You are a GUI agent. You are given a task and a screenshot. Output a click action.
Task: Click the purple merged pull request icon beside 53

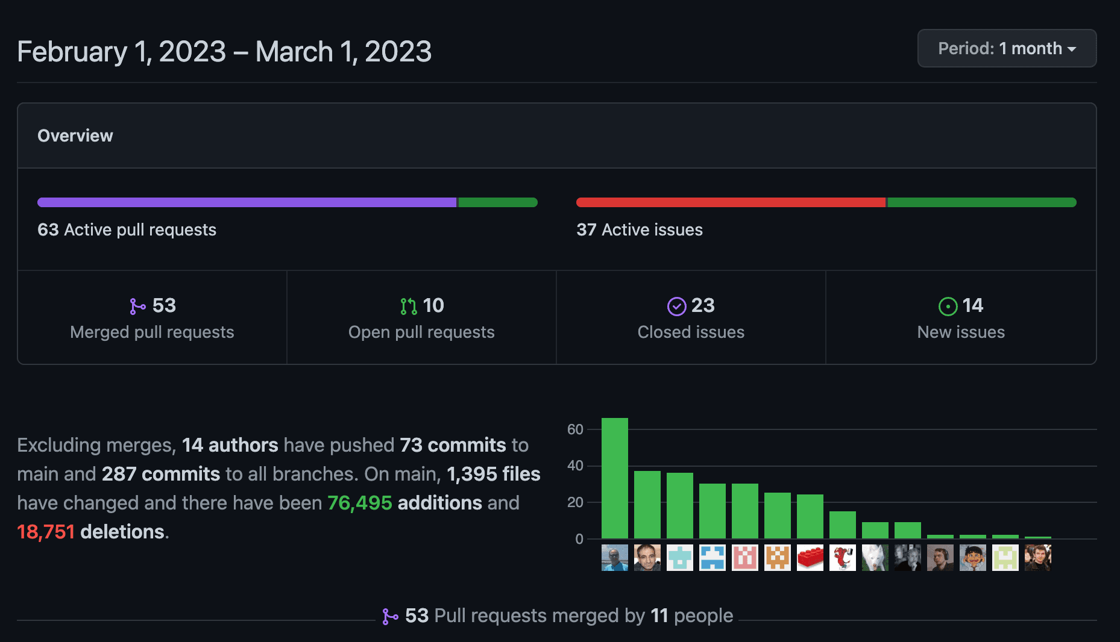[x=137, y=307]
